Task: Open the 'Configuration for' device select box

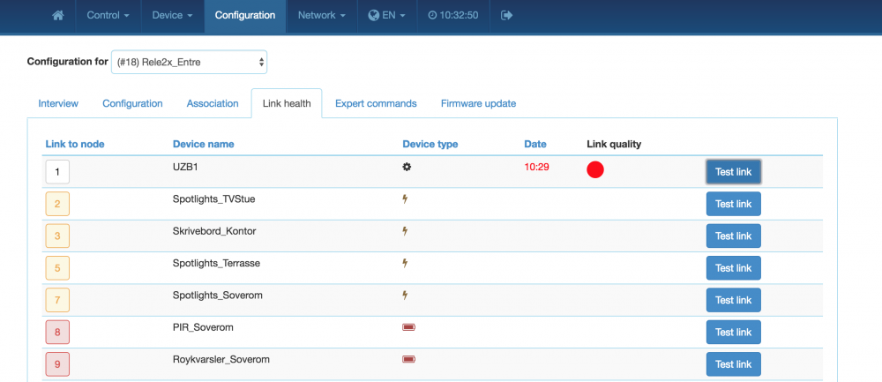Action: (x=189, y=62)
